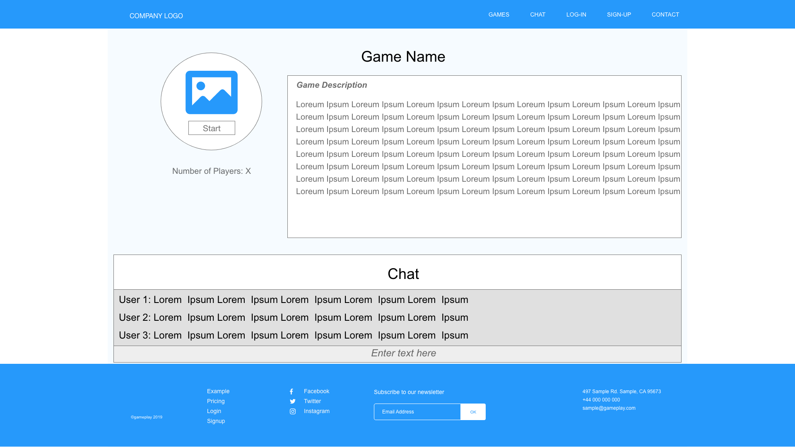Click the COMPANY LOGO text
795x447 pixels.
[x=156, y=16]
